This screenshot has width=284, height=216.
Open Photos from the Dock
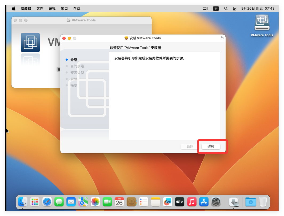click(x=95, y=202)
